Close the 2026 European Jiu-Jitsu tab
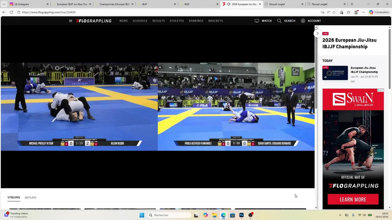Screen dimensions: 392x220 260,4
